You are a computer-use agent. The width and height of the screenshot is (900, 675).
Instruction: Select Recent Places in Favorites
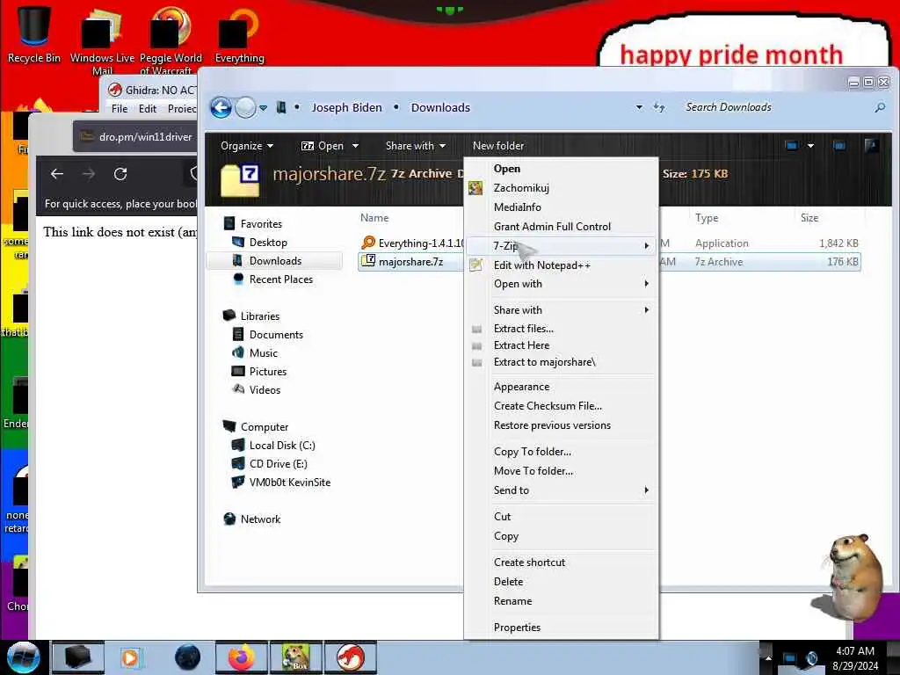pyautogui.click(x=272, y=279)
